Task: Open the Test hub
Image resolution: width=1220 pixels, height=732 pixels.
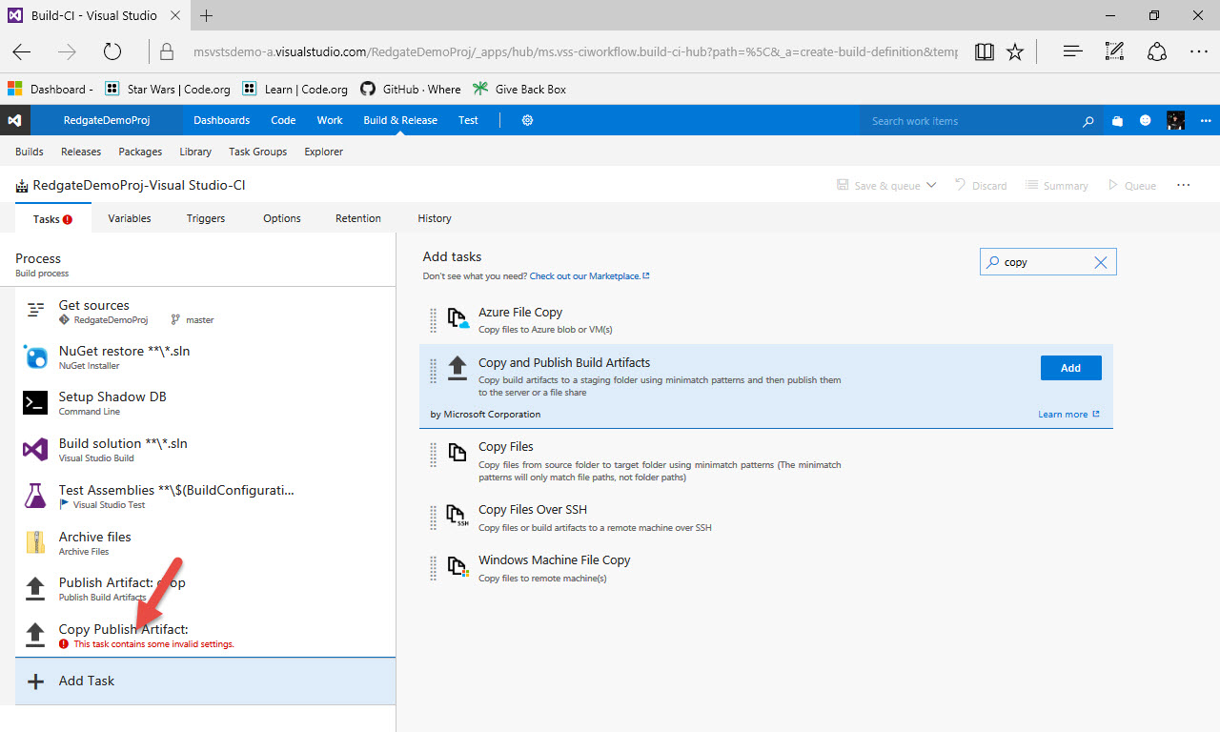Action: (468, 120)
